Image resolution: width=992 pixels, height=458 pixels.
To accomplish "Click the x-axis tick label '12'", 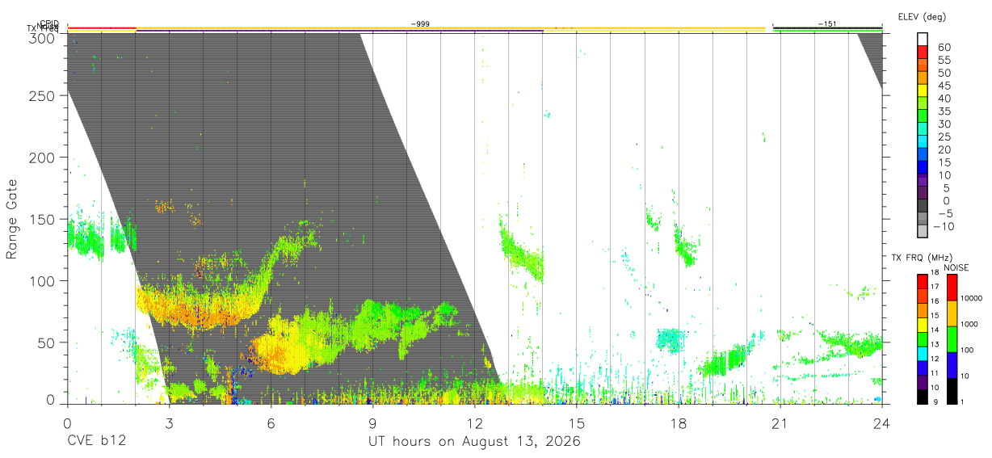I will pyautogui.click(x=474, y=422).
